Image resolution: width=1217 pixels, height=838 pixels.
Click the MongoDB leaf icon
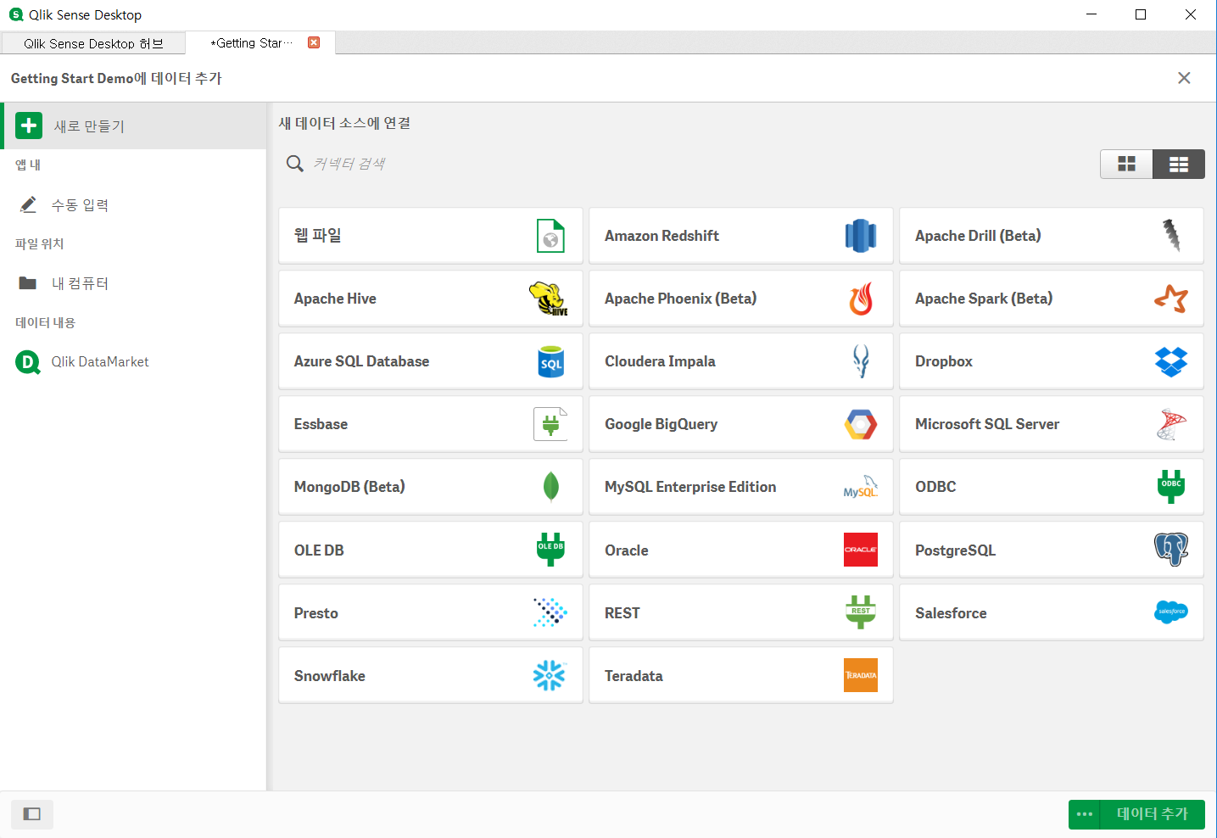coord(551,487)
